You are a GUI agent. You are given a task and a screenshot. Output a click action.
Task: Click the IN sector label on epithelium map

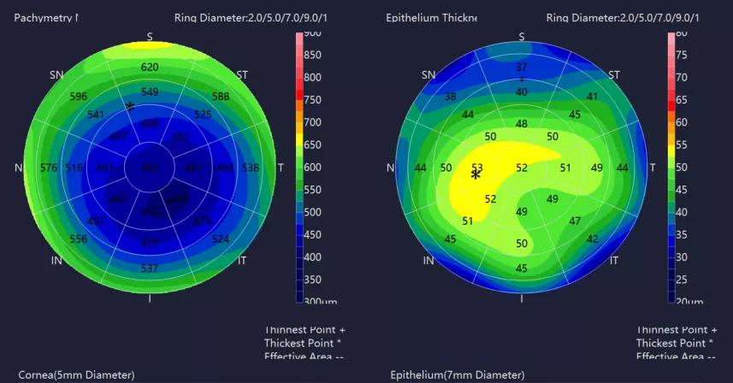429,261
